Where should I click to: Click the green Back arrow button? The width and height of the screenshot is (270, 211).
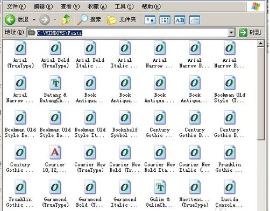(10, 19)
